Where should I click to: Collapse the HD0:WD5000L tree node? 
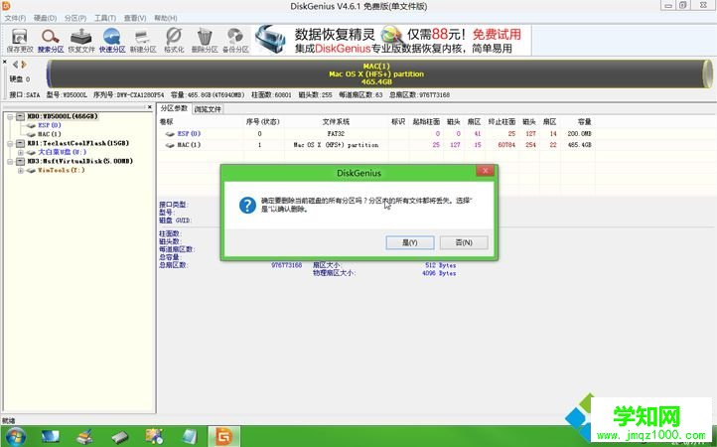(x=10, y=116)
